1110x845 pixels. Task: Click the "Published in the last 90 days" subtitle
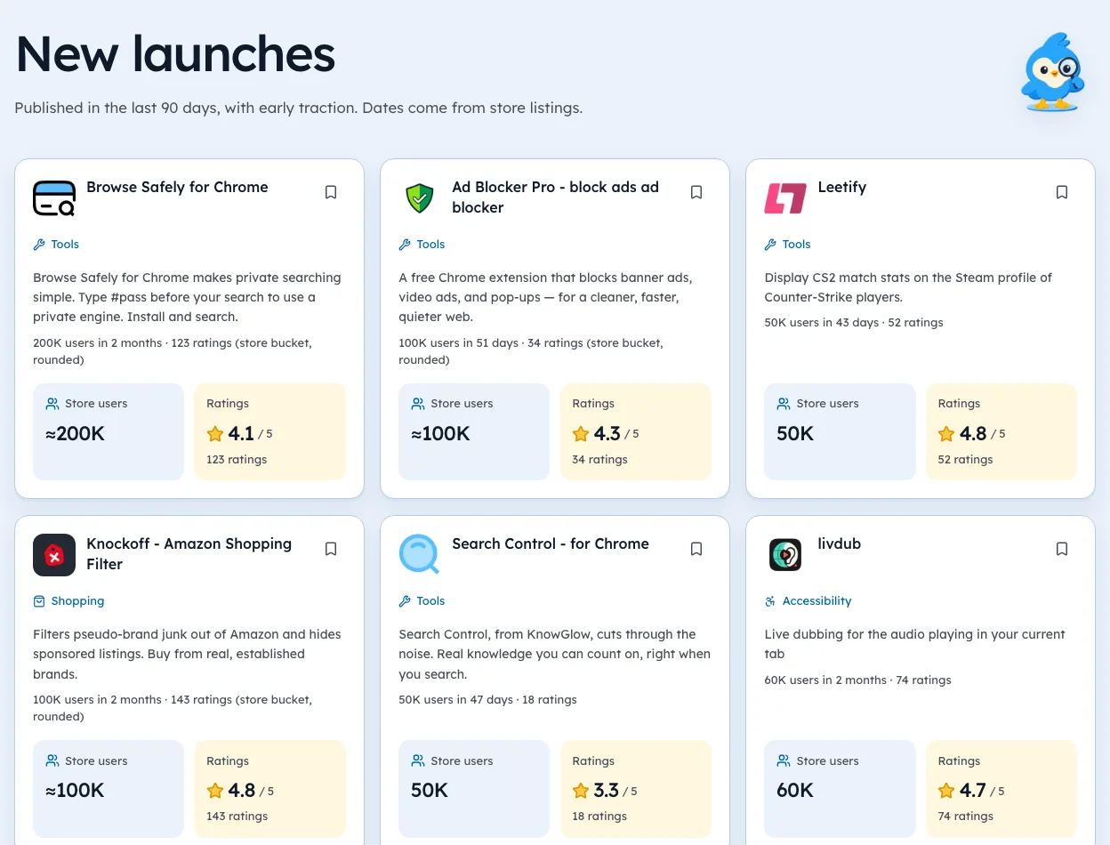pos(298,108)
